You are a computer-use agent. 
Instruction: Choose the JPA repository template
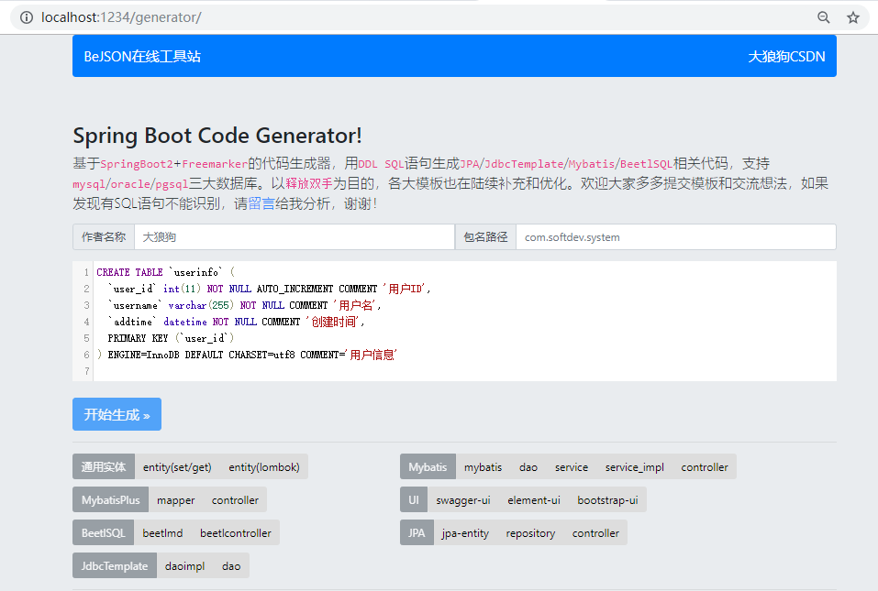click(530, 533)
